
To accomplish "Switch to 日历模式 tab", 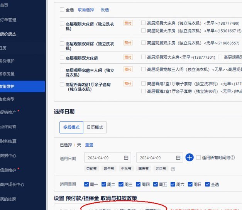I will pos(95,127).
